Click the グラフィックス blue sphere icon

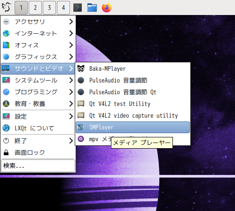[x=6, y=57]
